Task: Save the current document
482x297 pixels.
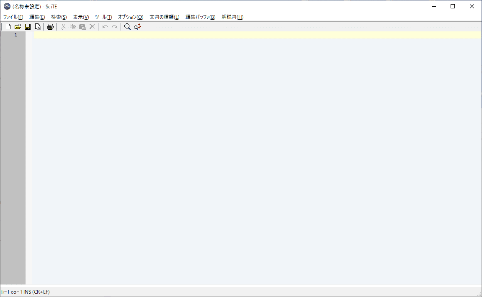Action: coord(28,26)
